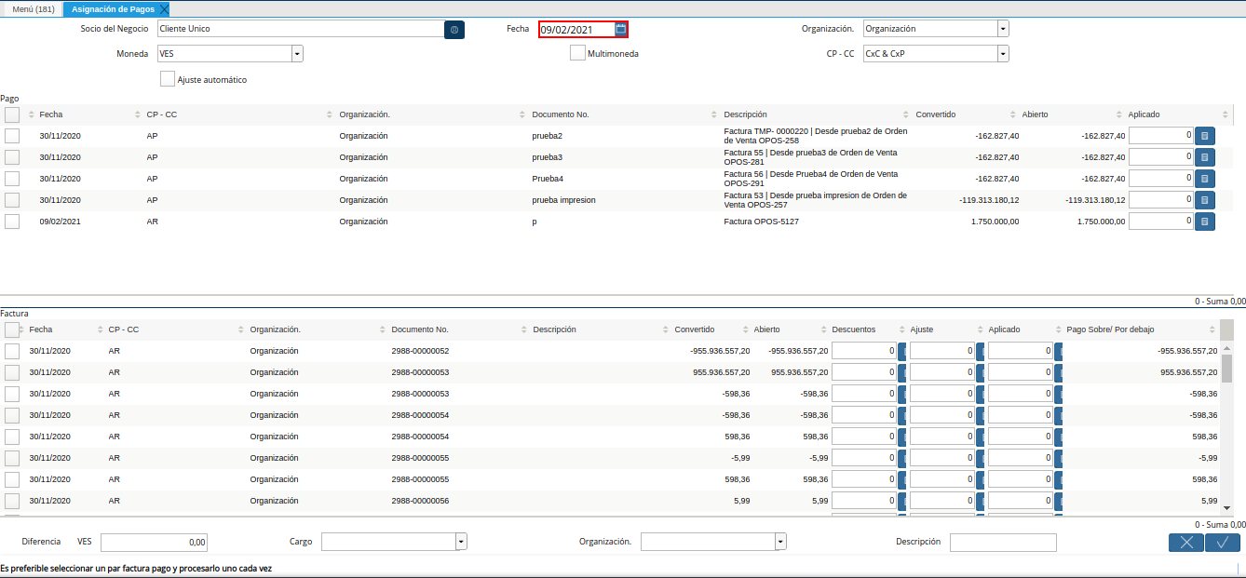Switch to the Menú (181) tab

(33, 8)
